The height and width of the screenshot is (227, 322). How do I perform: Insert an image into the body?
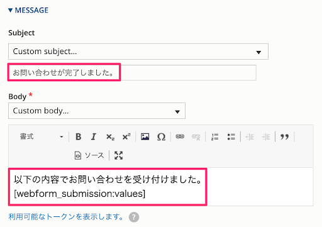[145, 137]
